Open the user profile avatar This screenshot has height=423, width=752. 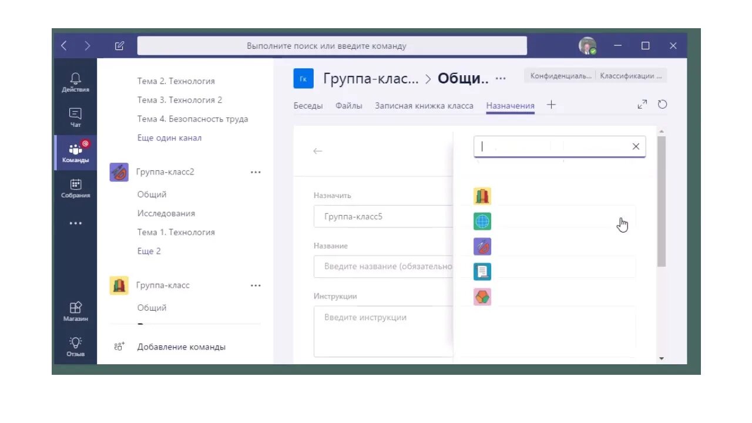587,46
